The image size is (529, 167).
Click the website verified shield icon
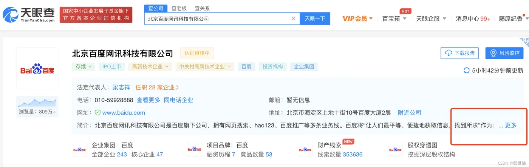[97, 113]
